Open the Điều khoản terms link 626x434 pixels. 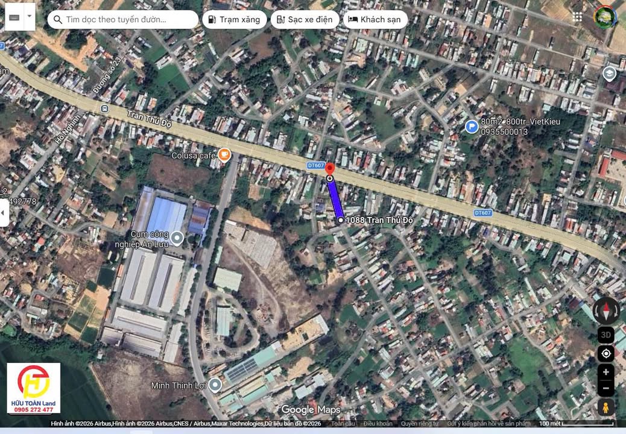click(x=378, y=424)
